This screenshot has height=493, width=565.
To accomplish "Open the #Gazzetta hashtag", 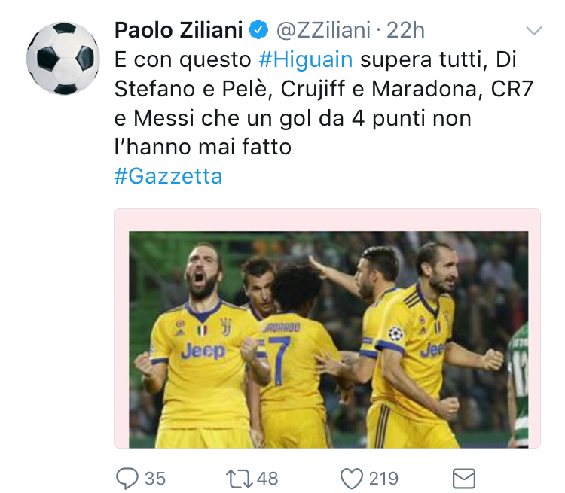I will click(x=168, y=176).
